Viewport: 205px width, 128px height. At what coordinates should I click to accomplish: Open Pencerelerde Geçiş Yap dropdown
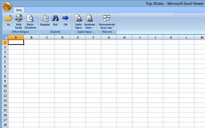tap(107, 22)
